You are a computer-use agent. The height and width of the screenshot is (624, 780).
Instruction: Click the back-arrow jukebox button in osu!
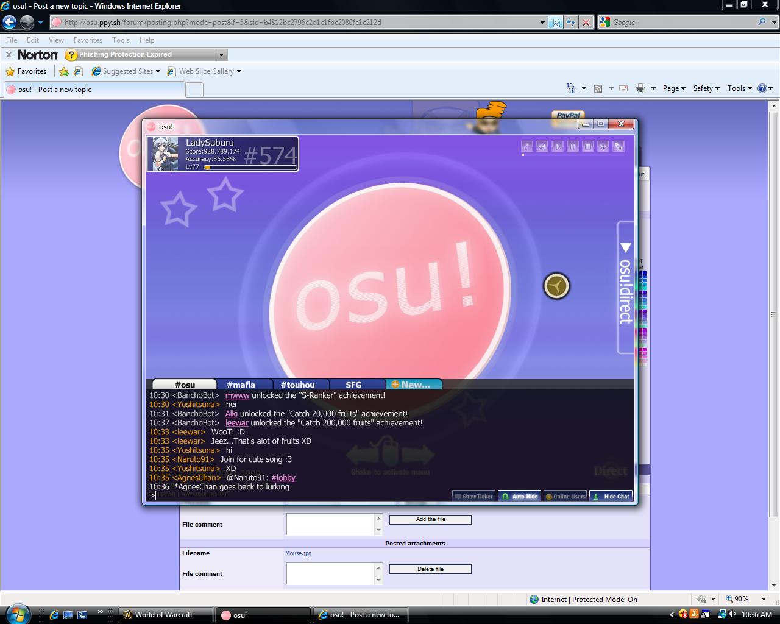click(527, 146)
